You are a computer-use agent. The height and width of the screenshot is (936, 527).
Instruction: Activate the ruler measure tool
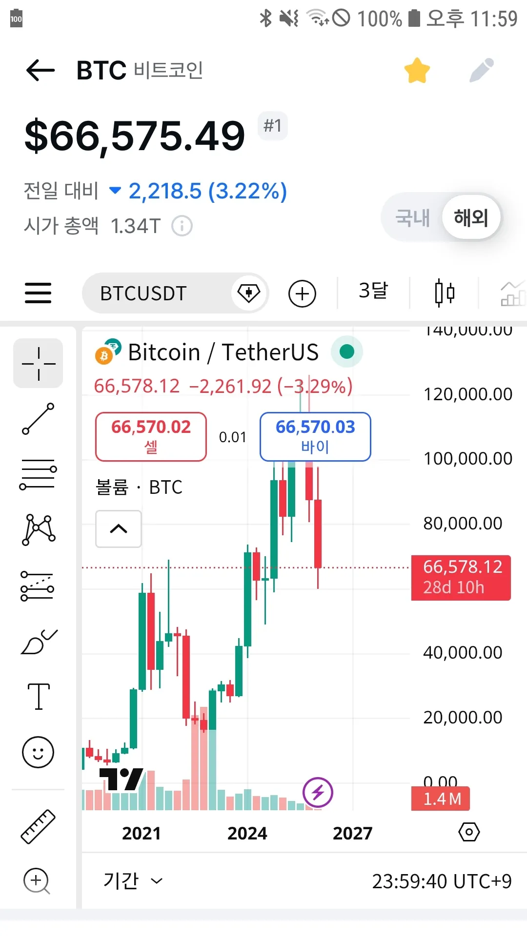click(38, 827)
